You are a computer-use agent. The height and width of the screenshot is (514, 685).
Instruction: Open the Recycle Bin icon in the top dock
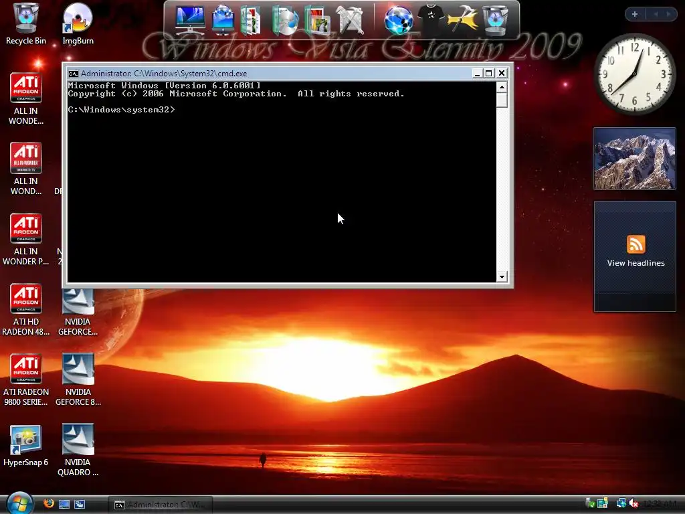tap(496, 19)
